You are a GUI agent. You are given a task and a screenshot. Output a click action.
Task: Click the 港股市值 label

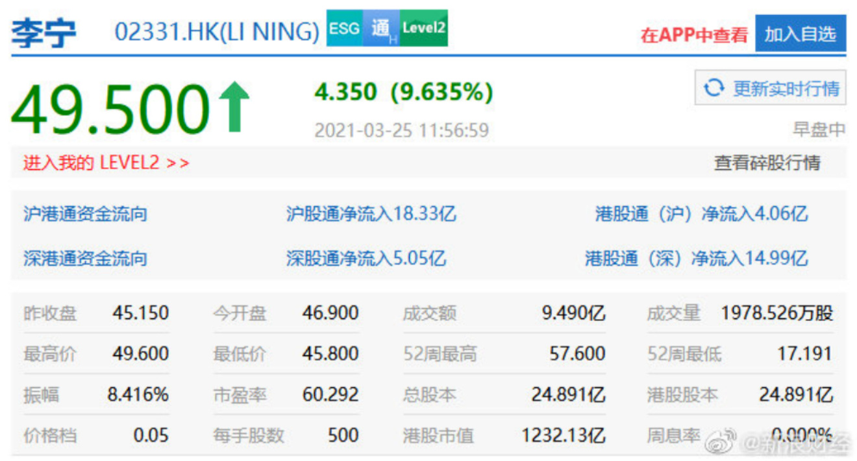click(438, 435)
